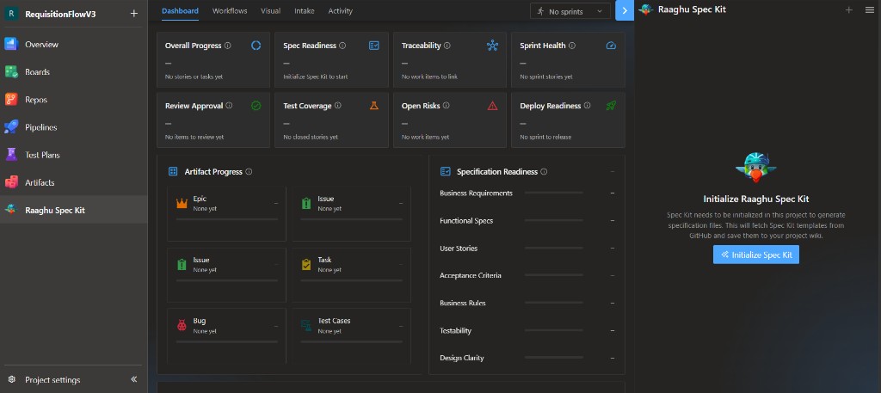Click the Raaghu parrot logo in panel header
Screen dimensions: 881x393
coord(645,9)
